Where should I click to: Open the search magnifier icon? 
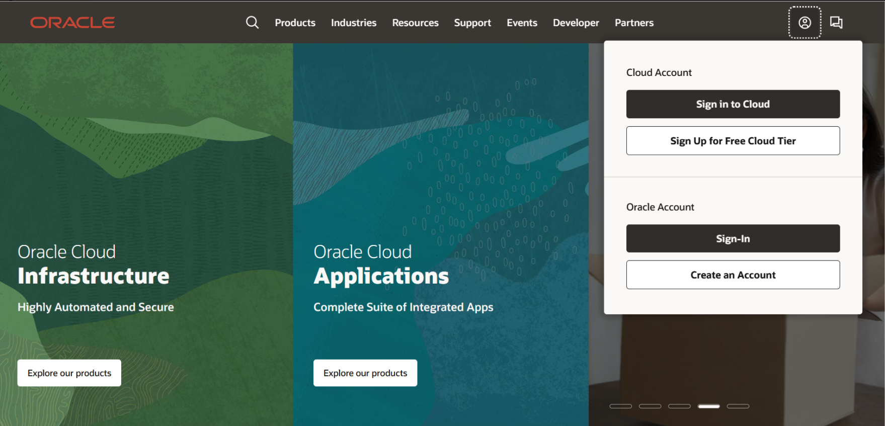(252, 23)
